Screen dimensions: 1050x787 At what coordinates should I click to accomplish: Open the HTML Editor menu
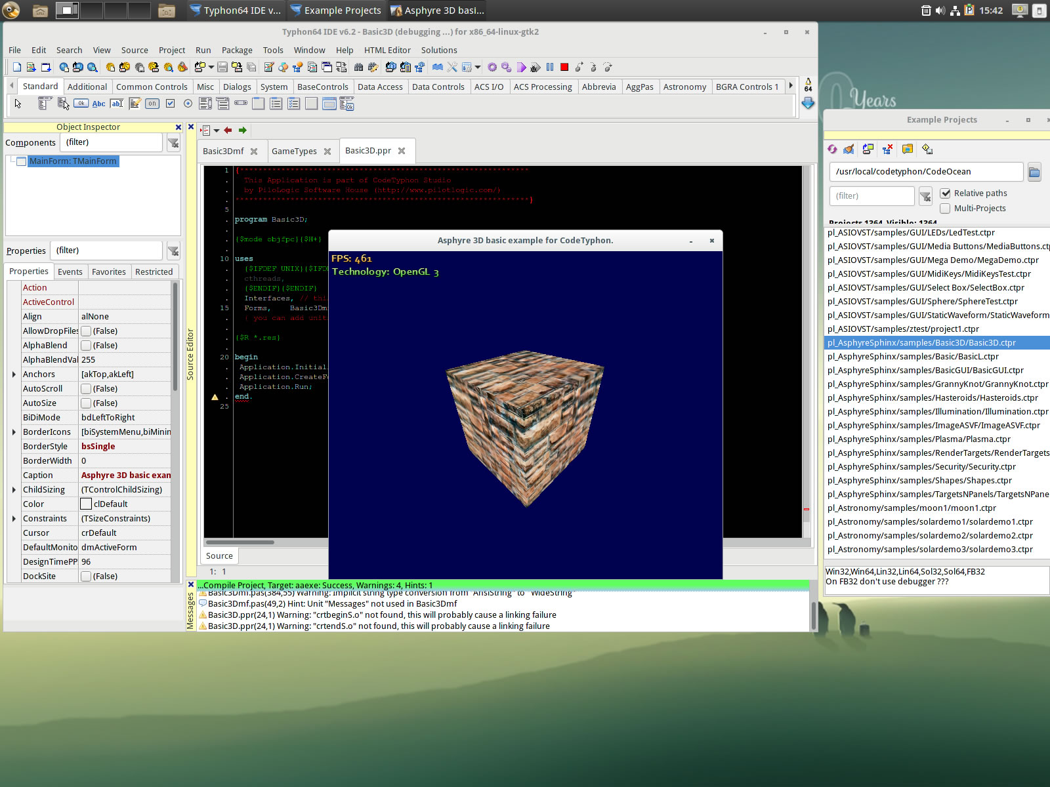click(x=387, y=50)
